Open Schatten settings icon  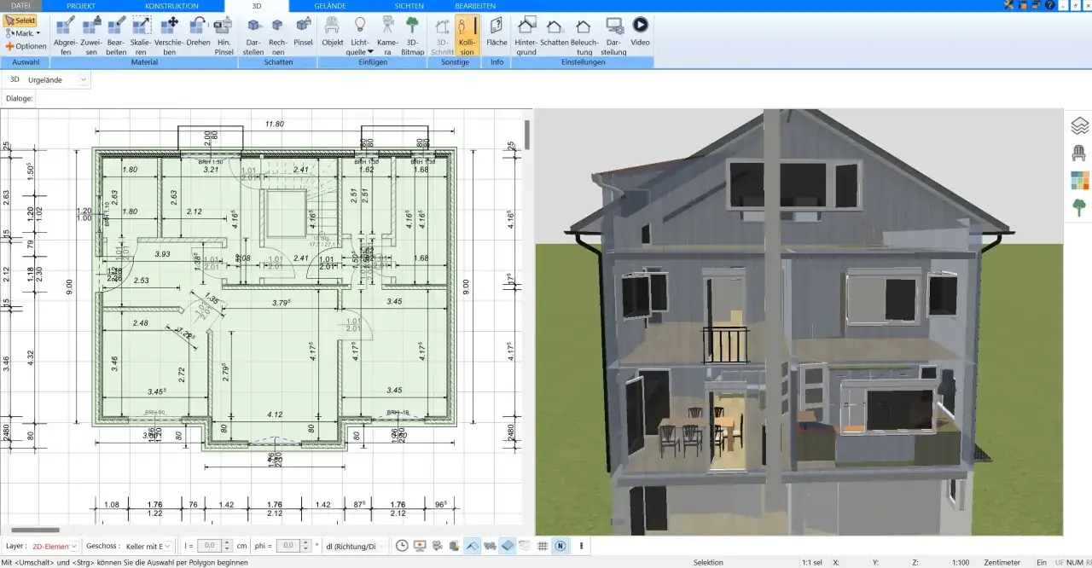555,31
